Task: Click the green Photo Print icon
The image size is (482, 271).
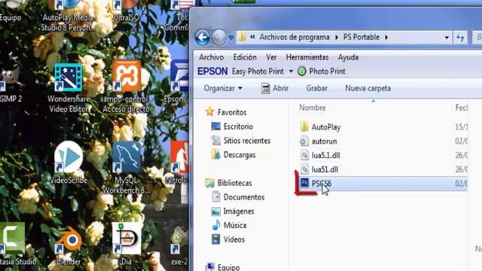Action: click(x=302, y=72)
